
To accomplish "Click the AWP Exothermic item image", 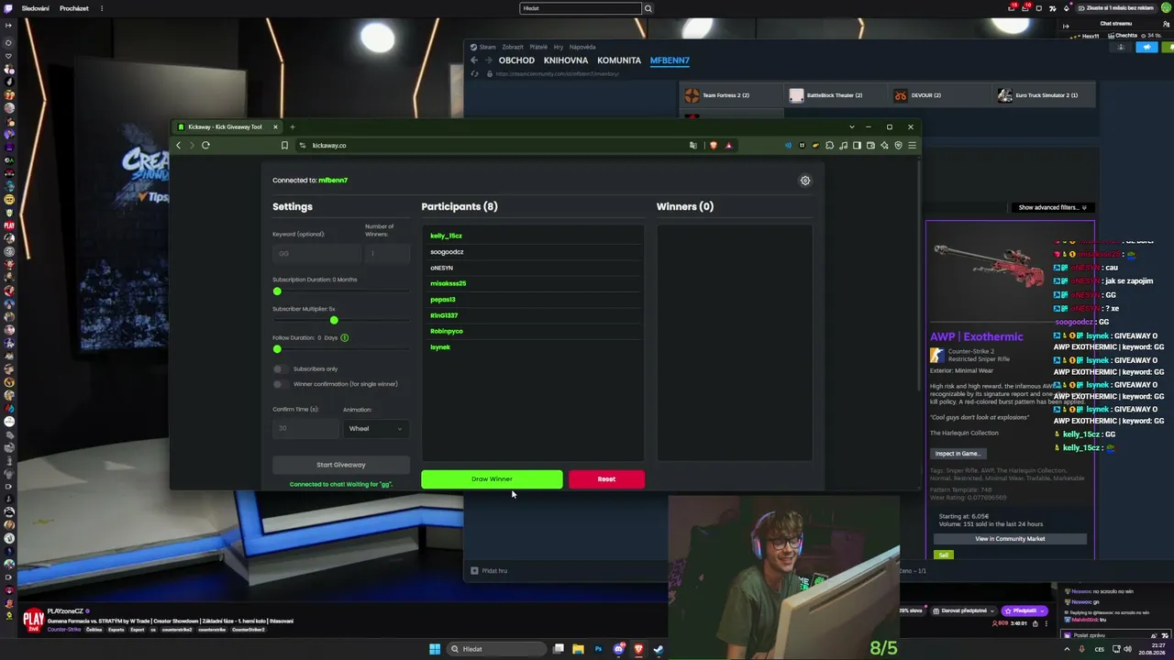I will point(989,268).
